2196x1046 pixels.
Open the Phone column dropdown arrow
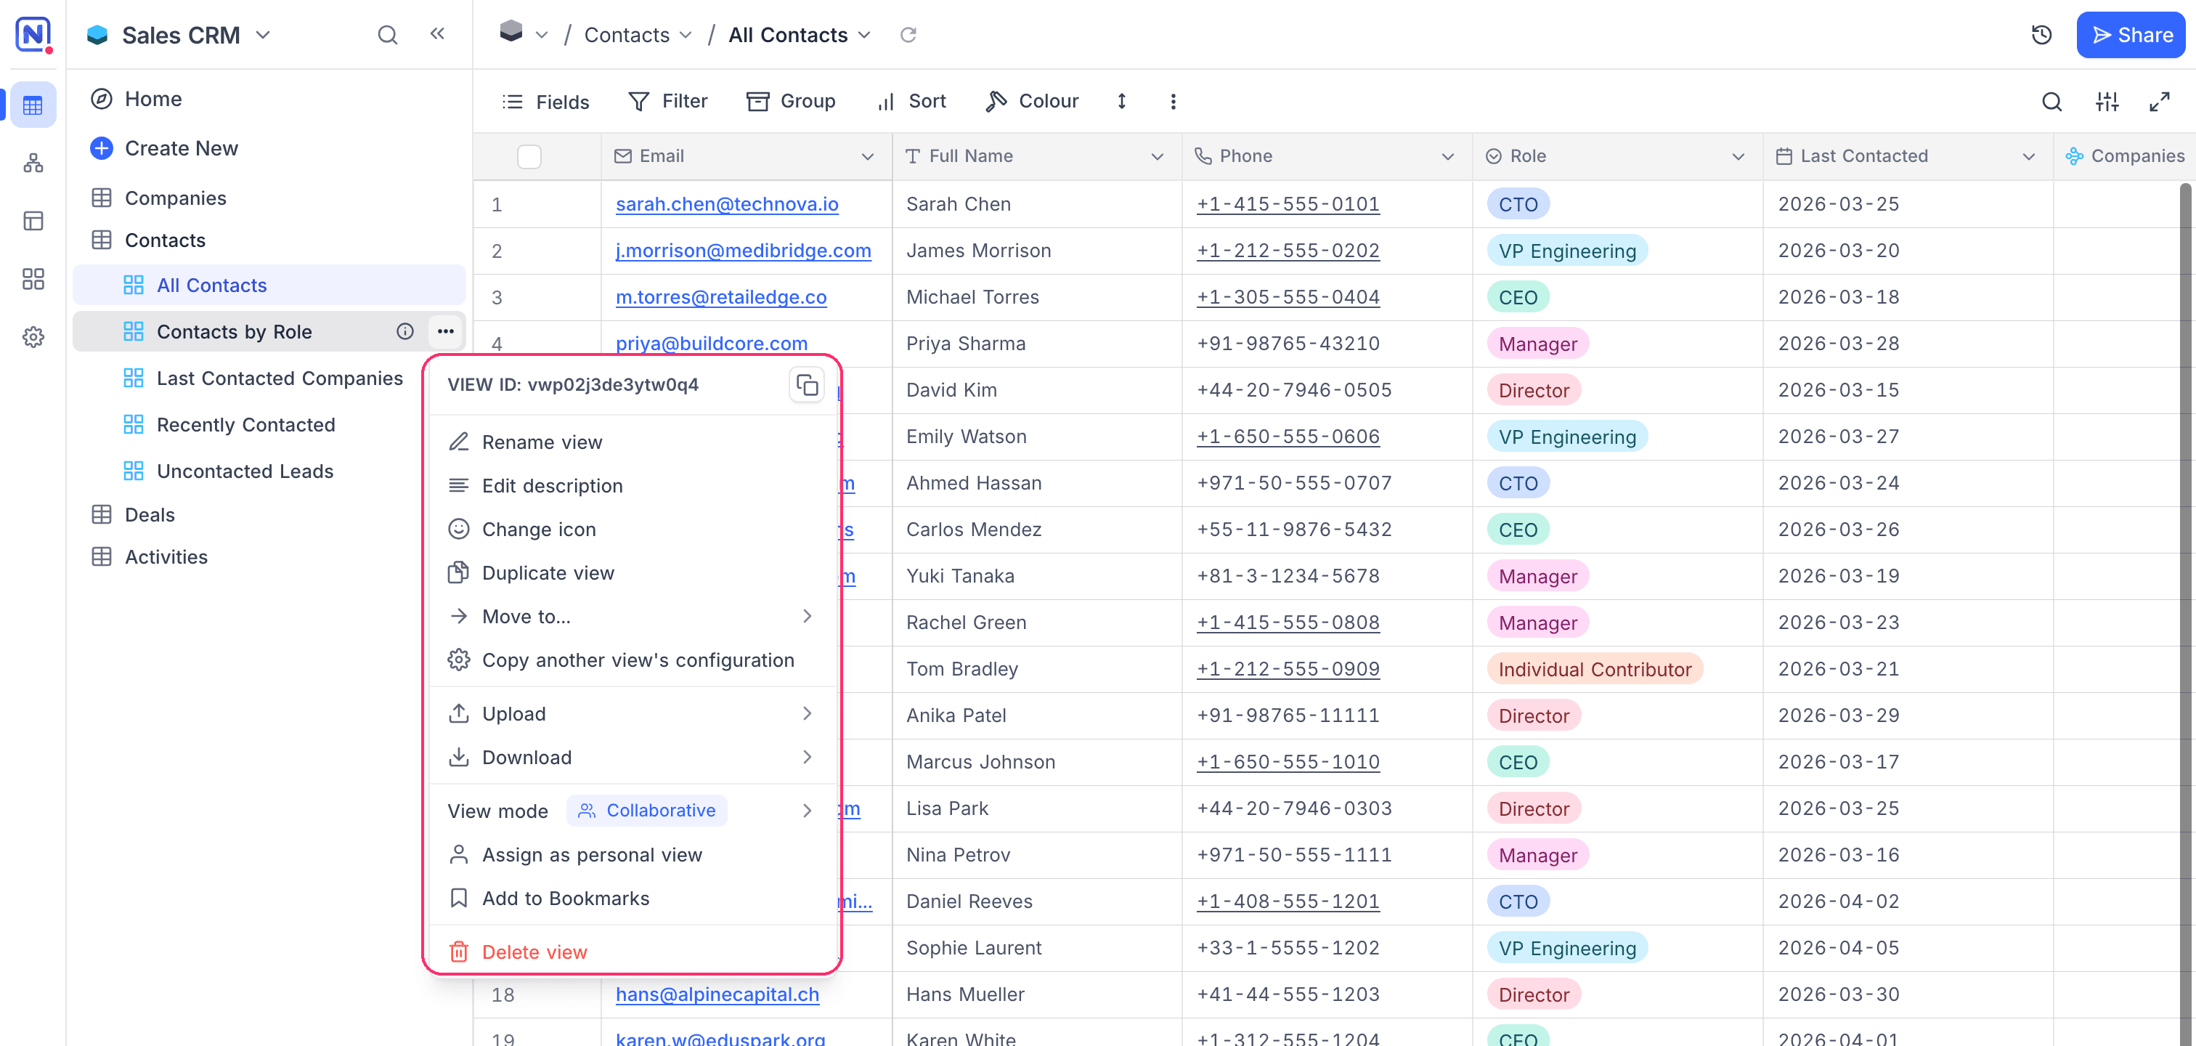coord(1447,157)
